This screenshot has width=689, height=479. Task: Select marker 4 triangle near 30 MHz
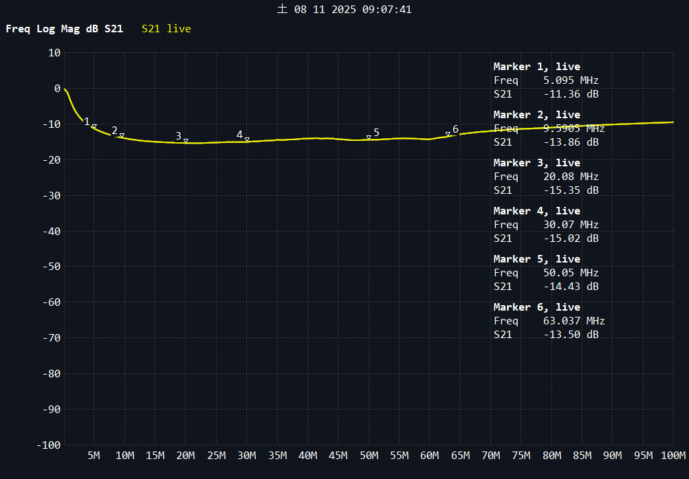tap(247, 140)
